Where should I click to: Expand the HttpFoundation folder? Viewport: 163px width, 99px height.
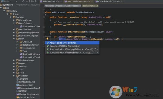click(14, 60)
